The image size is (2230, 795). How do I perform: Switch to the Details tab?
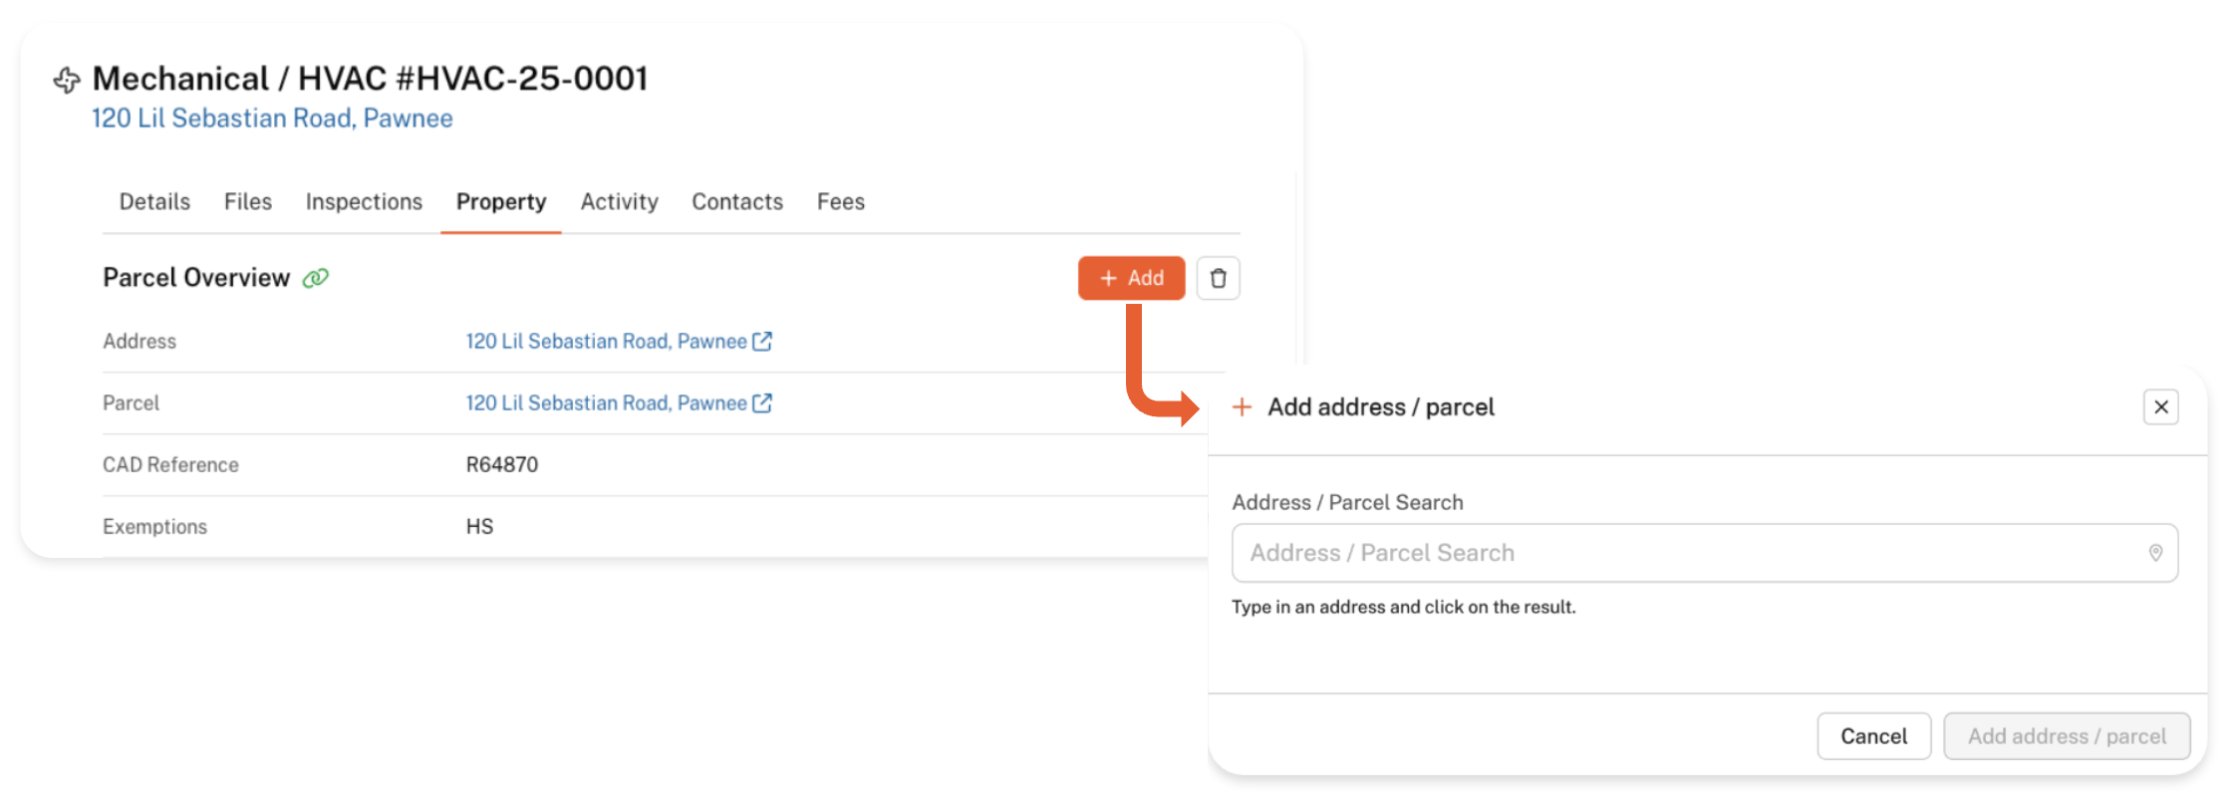[154, 202]
